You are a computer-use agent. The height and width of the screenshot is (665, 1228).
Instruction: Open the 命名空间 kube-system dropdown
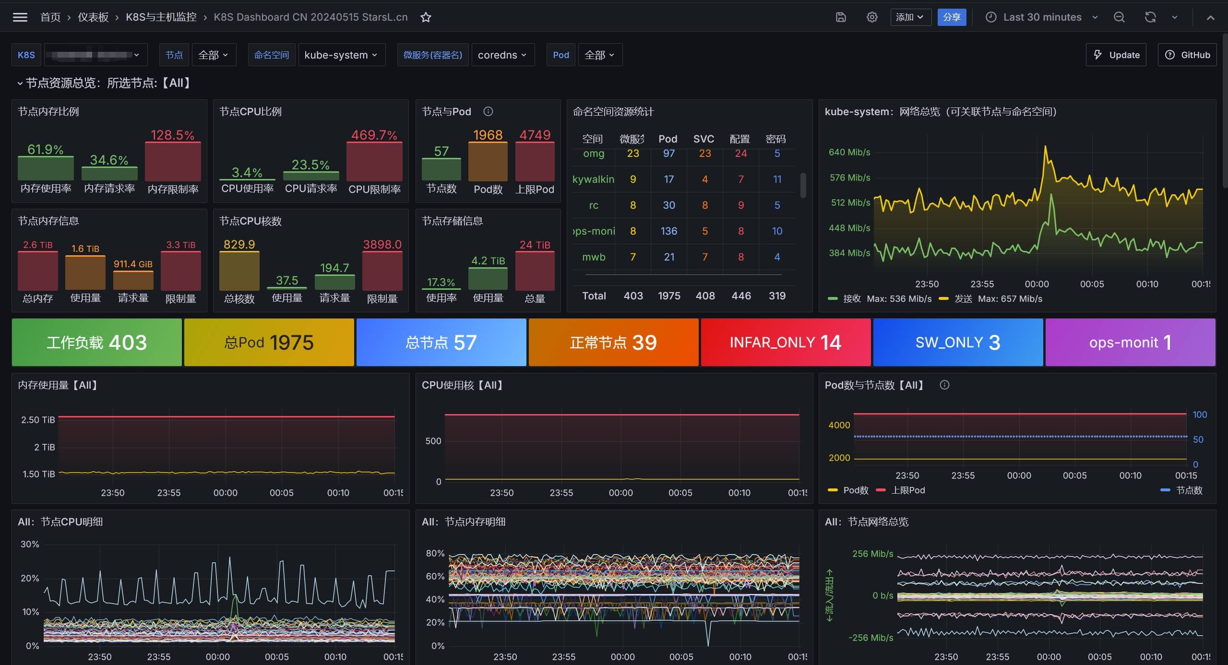click(341, 55)
